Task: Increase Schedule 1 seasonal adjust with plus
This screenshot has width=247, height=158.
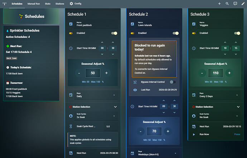Action: 106,73
